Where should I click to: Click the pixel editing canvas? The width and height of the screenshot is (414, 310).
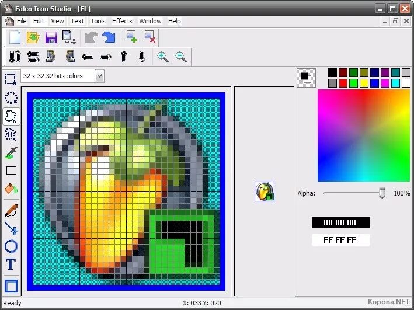pyautogui.click(x=126, y=191)
